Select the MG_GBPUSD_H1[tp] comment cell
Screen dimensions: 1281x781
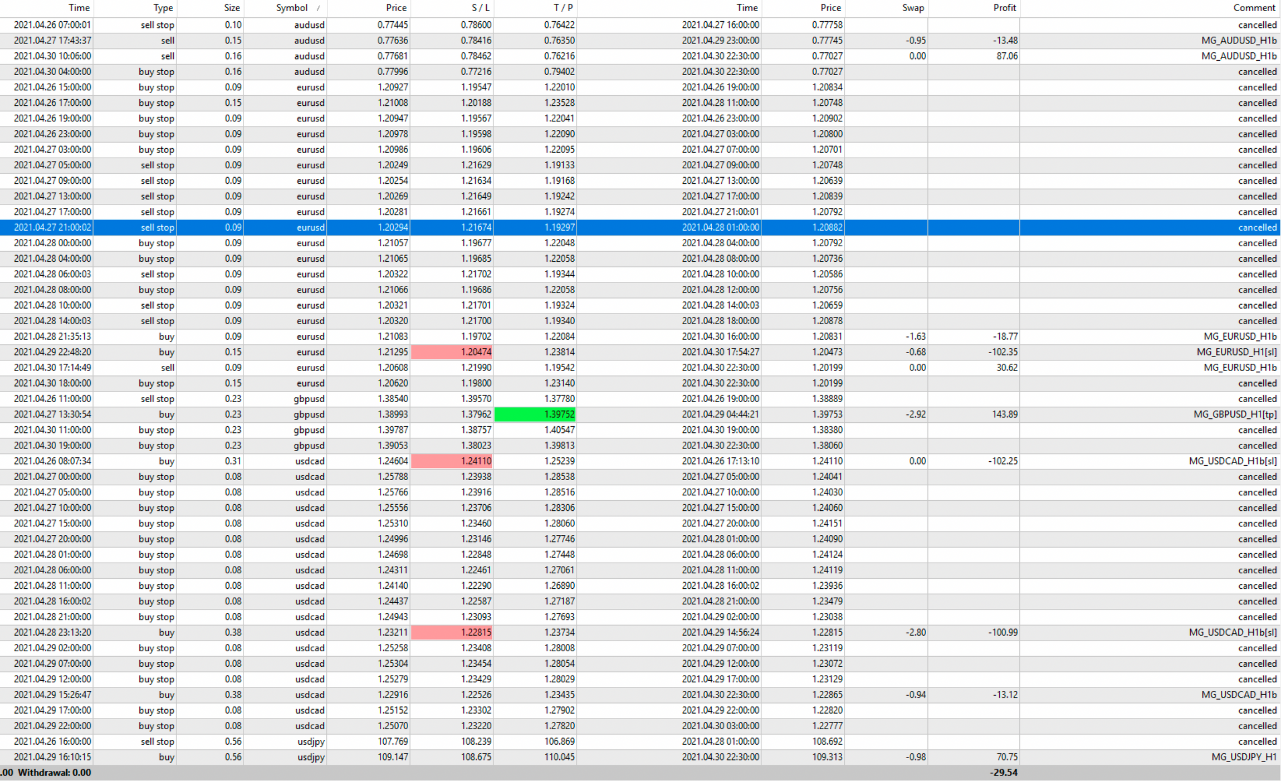1235,414
